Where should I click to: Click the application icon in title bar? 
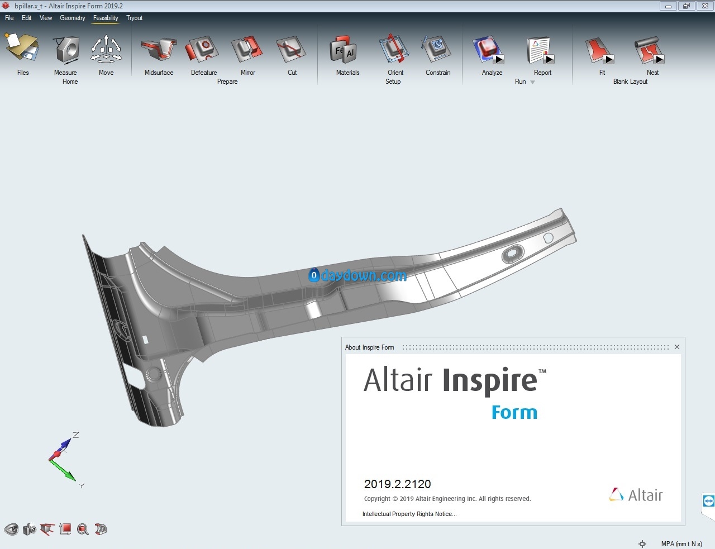click(x=6, y=6)
